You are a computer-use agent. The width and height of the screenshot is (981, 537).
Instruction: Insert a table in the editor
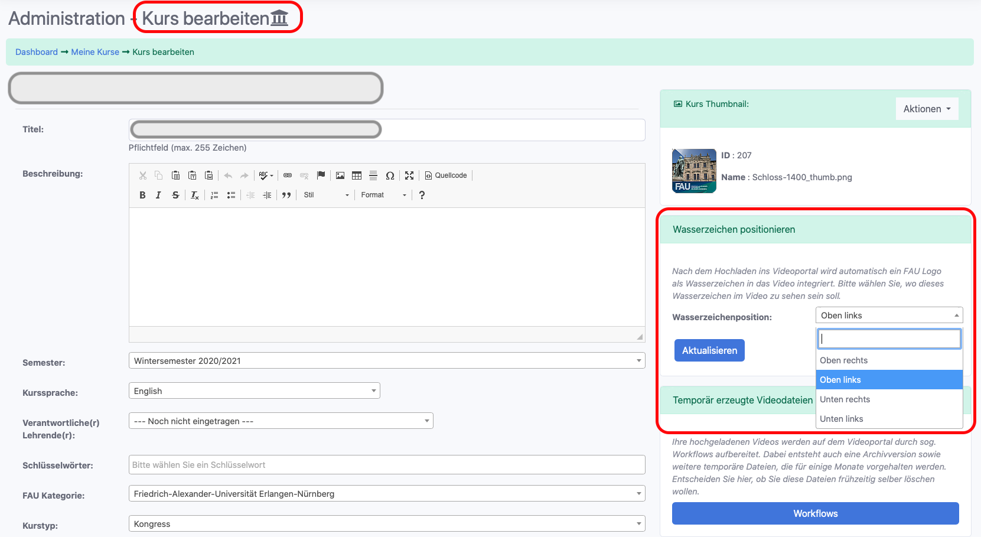[357, 175]
